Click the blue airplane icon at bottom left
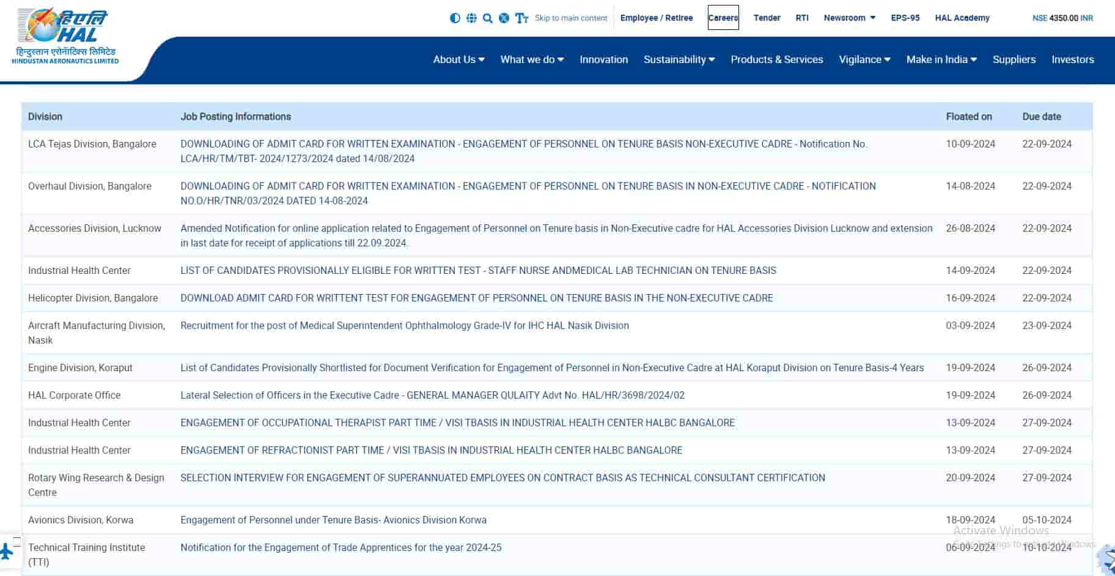This screenshot has height=576, width=1115. click(7, 551)
